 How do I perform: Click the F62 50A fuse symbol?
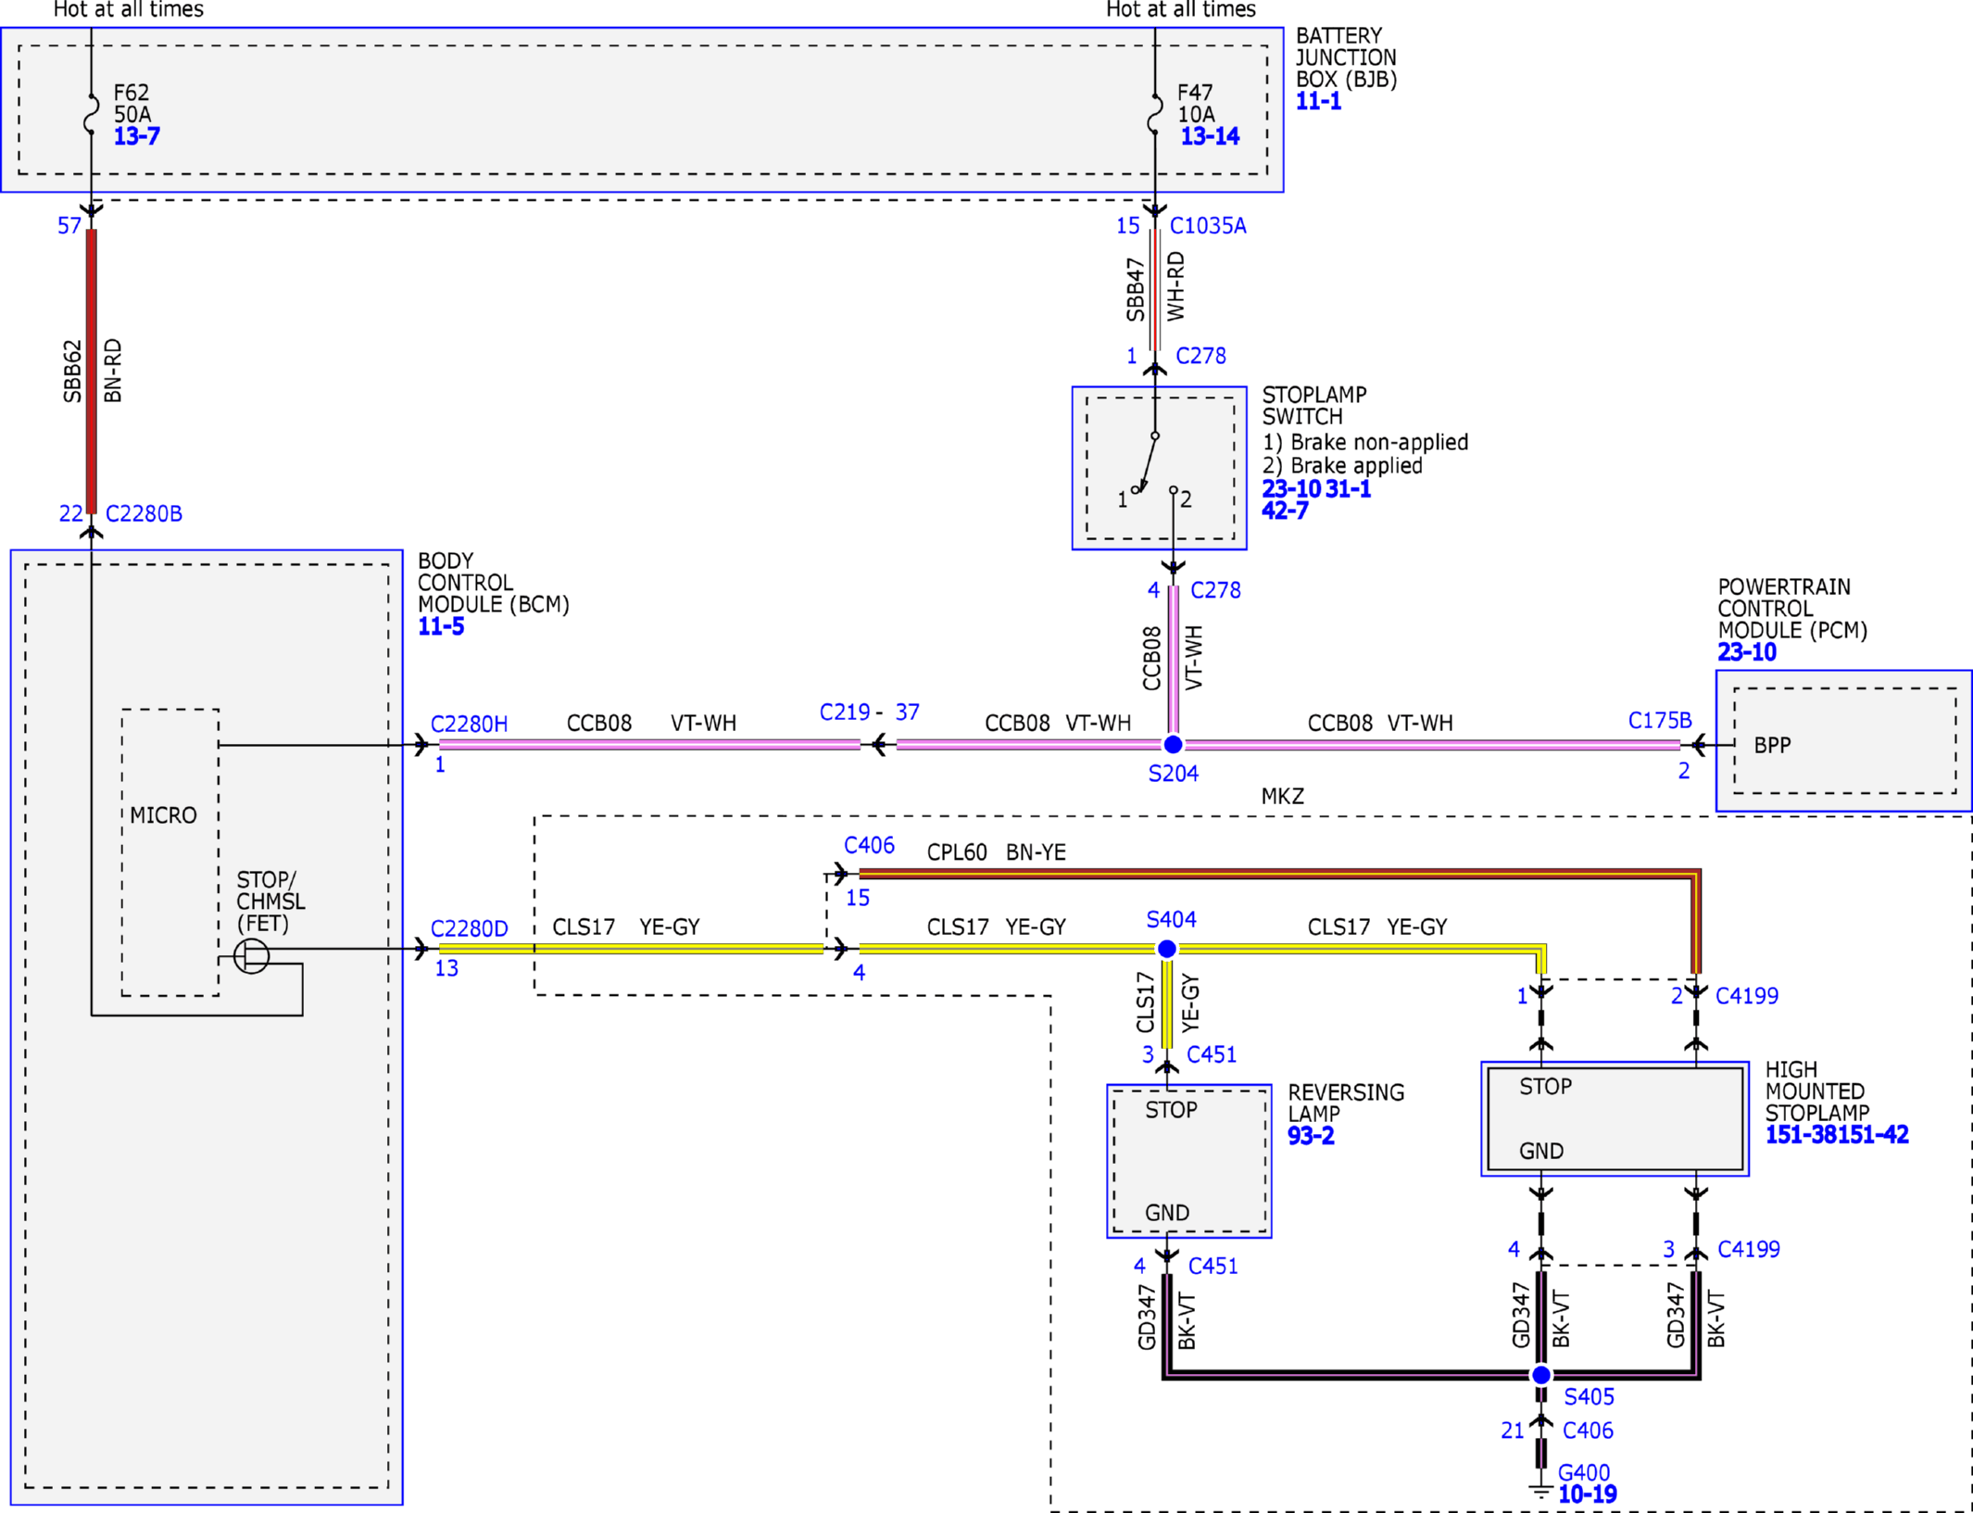pos(91,114)
